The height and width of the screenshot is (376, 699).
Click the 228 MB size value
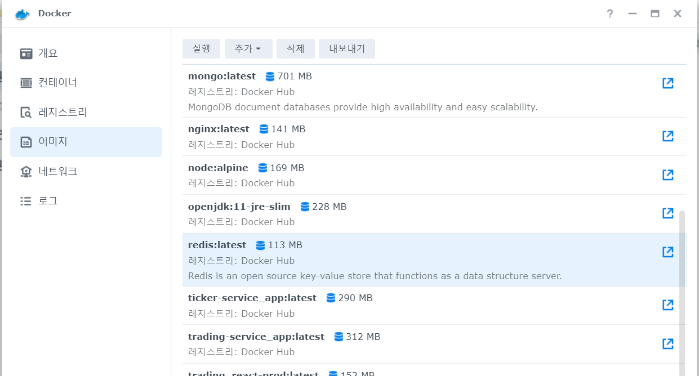330,207
